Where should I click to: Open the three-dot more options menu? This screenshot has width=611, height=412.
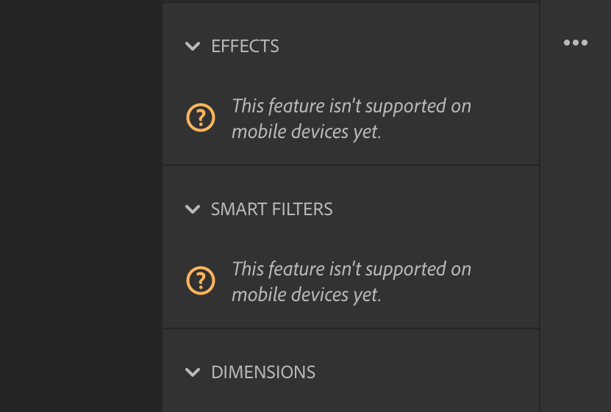tap(575, 43)
